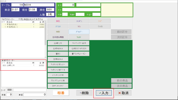Show next products with 次の商品
Image resolution: width=178 pixels, height=100 pixels.
[x=121, y=86]
